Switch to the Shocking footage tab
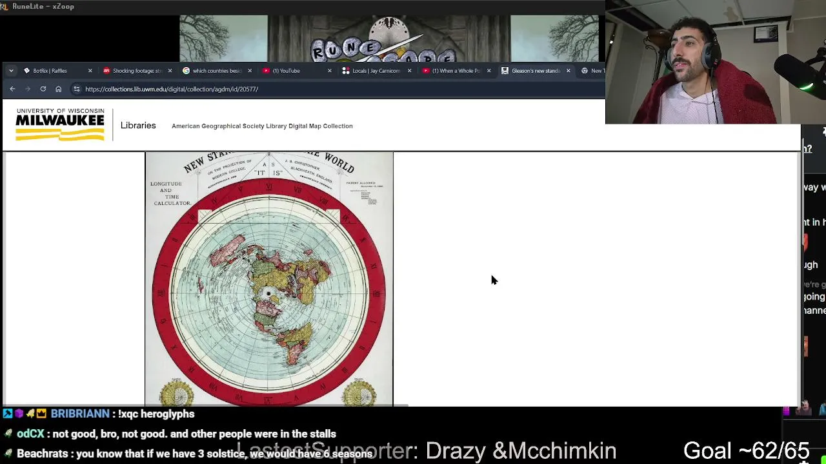The height and width of the screenshot is (464, 826). (137, 71)
